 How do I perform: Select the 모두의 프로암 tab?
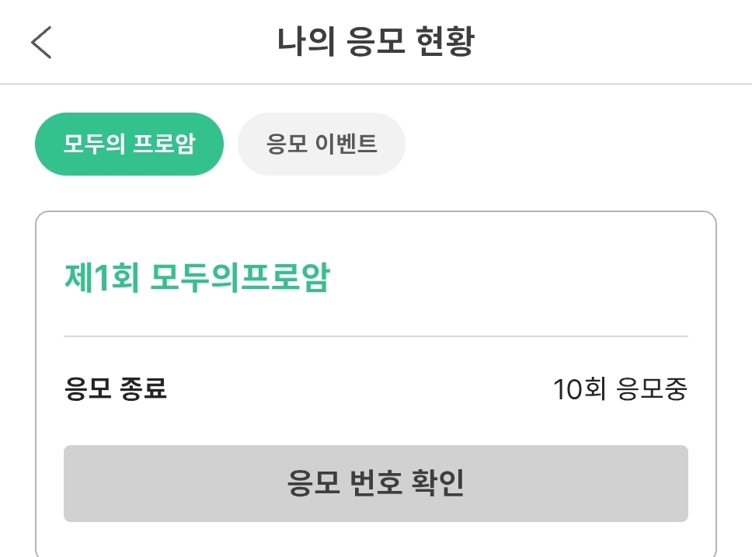[129, 144]
